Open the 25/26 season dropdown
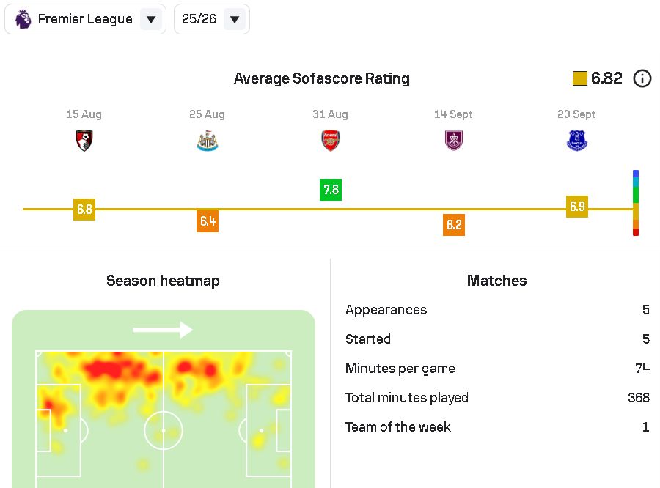Image resolution: width=660 pixels, height=488 pixels. [211, 18]
